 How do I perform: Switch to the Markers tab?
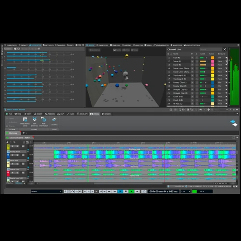60,45
